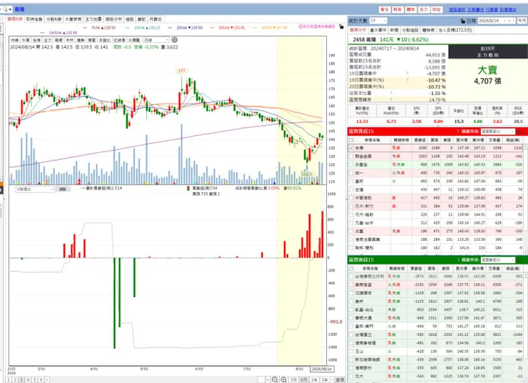Toggle the 本益比 indicator button
This screenshot has height=383, width=528.
pyautogui.click(x=104, y=40)
